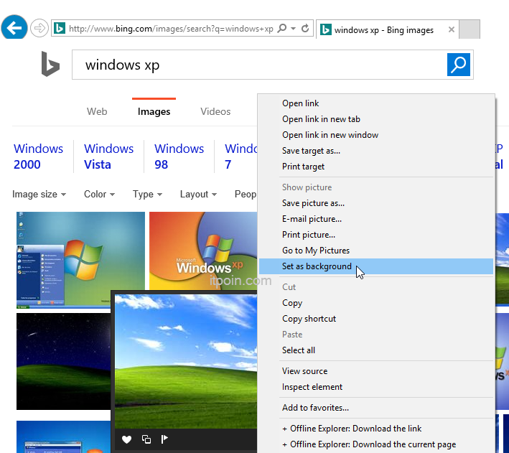The height and width of the screenshot is (453, 509).
Task: Select the 'windows xp - Bing images' tab
Action: (387, 29)
